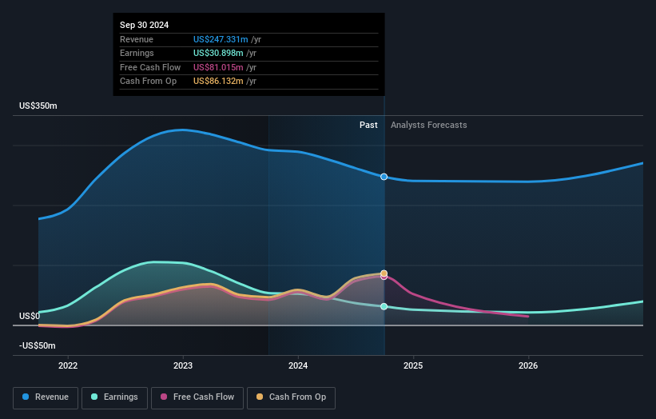This screenshot has width=656, height=419.
Task: Click the US$350m y-axis label
Action: 38,106
